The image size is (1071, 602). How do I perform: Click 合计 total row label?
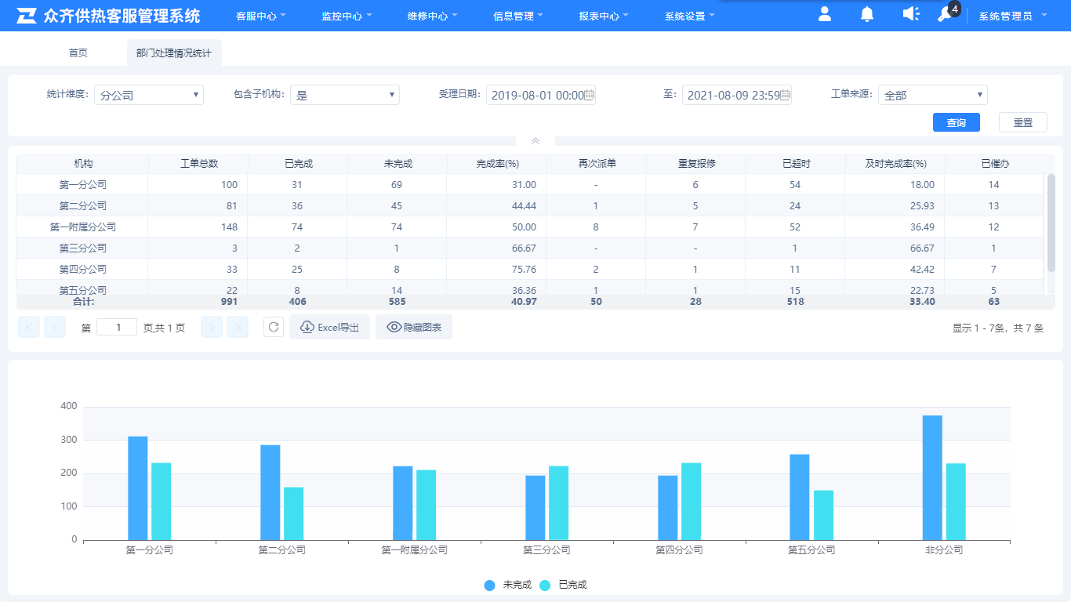83,302
